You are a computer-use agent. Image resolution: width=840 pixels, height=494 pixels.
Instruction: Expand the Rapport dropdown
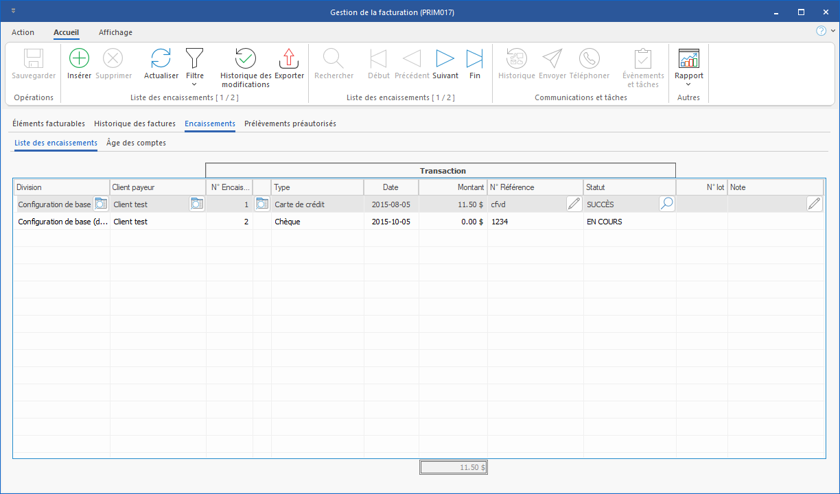(x=688, y=84)
